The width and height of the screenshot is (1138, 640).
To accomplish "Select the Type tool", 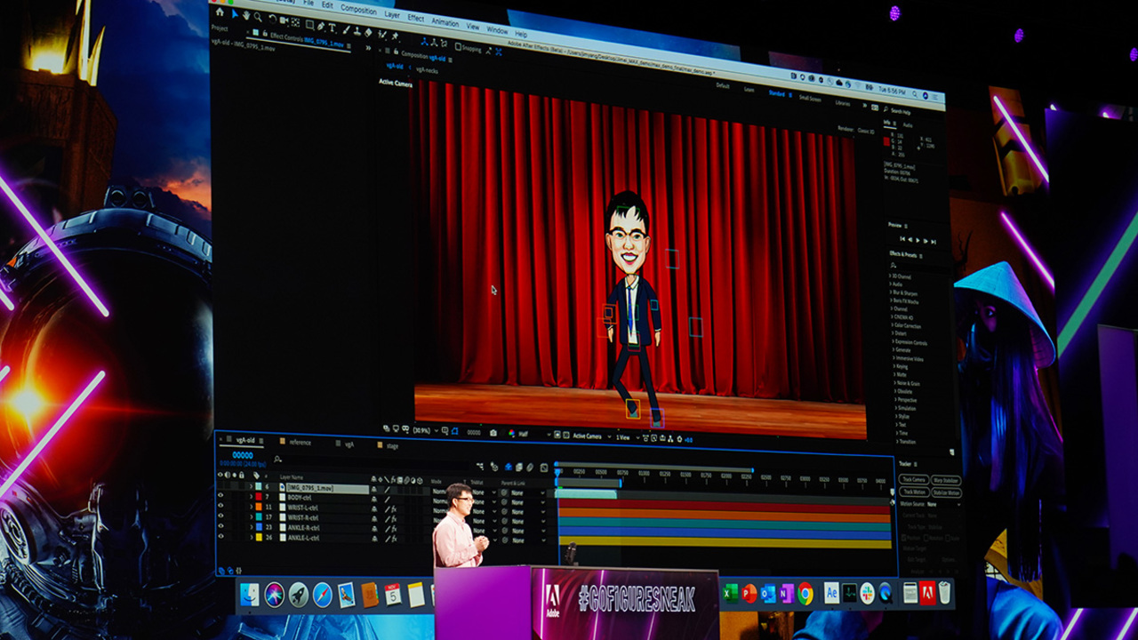I will [x=332, y=28].
